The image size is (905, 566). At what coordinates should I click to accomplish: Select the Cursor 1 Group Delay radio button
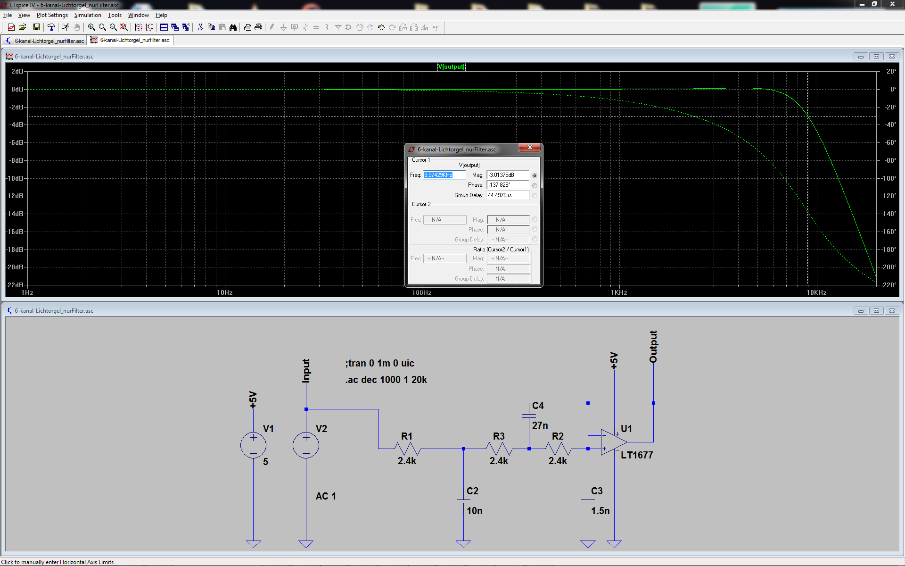(x=535, y=195)
